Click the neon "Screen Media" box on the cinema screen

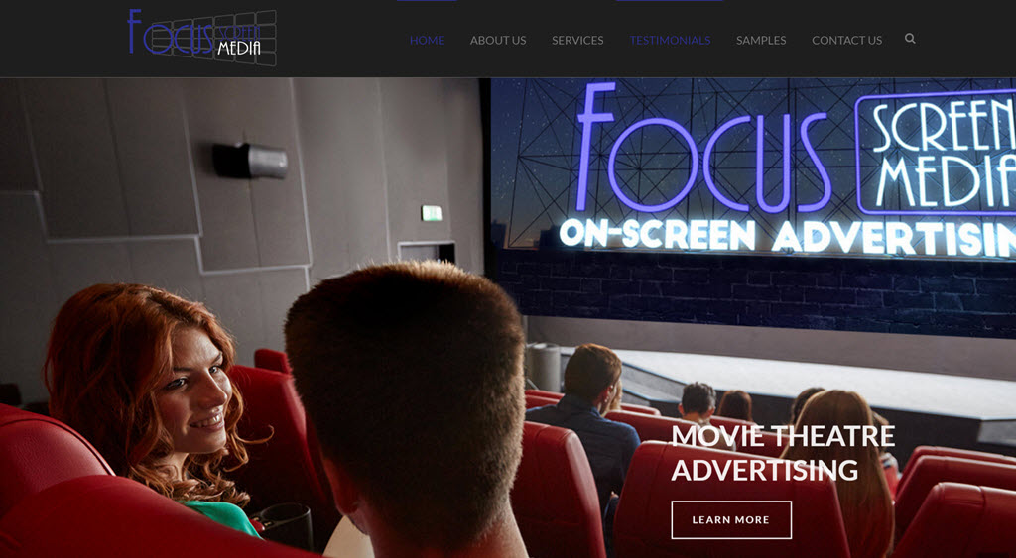(936, 153)
